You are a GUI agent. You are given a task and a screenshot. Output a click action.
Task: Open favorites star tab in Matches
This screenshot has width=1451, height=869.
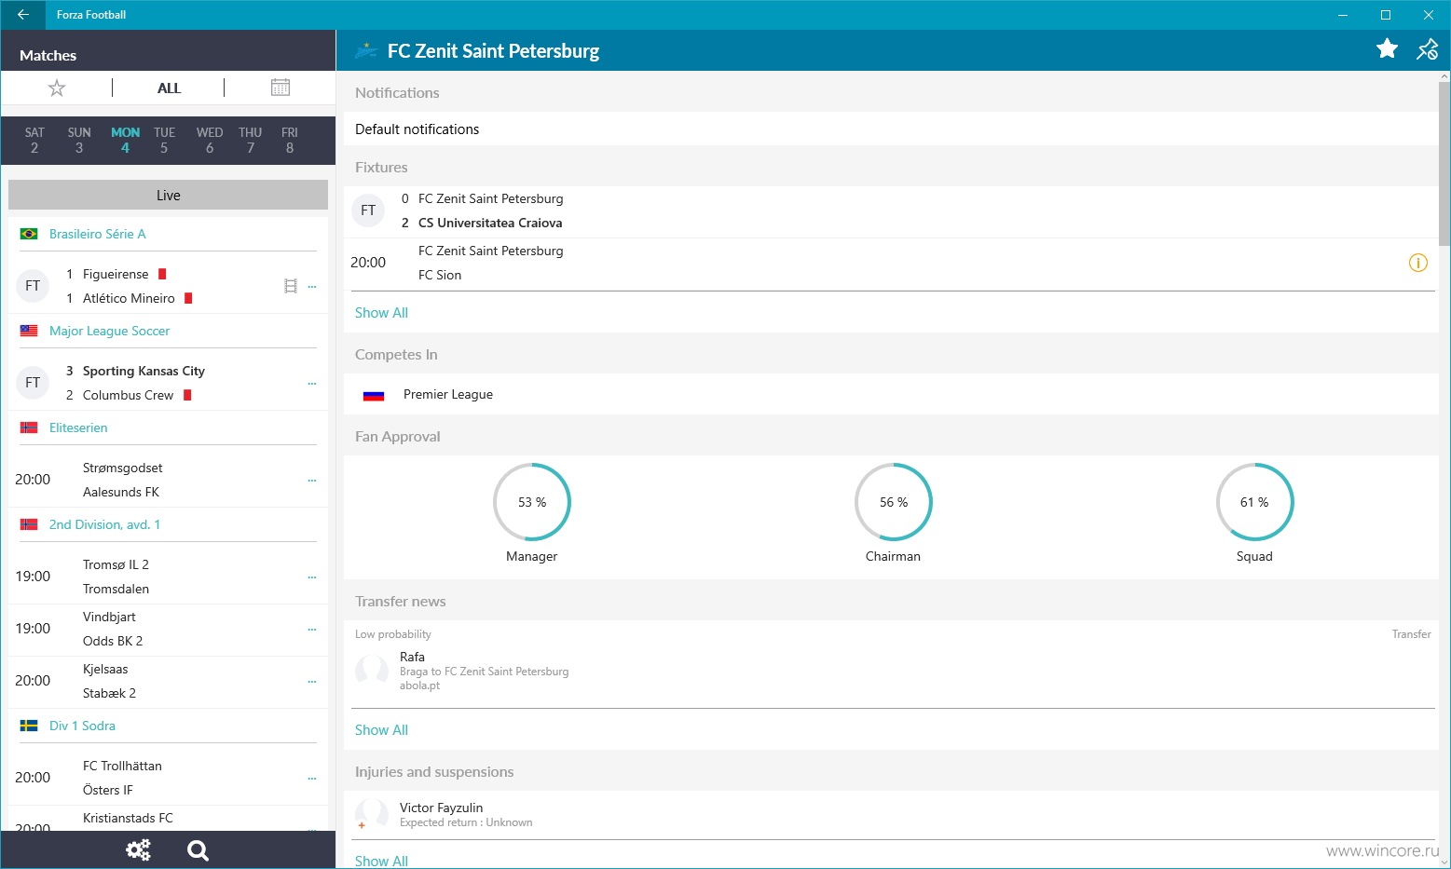pos(57,88)
